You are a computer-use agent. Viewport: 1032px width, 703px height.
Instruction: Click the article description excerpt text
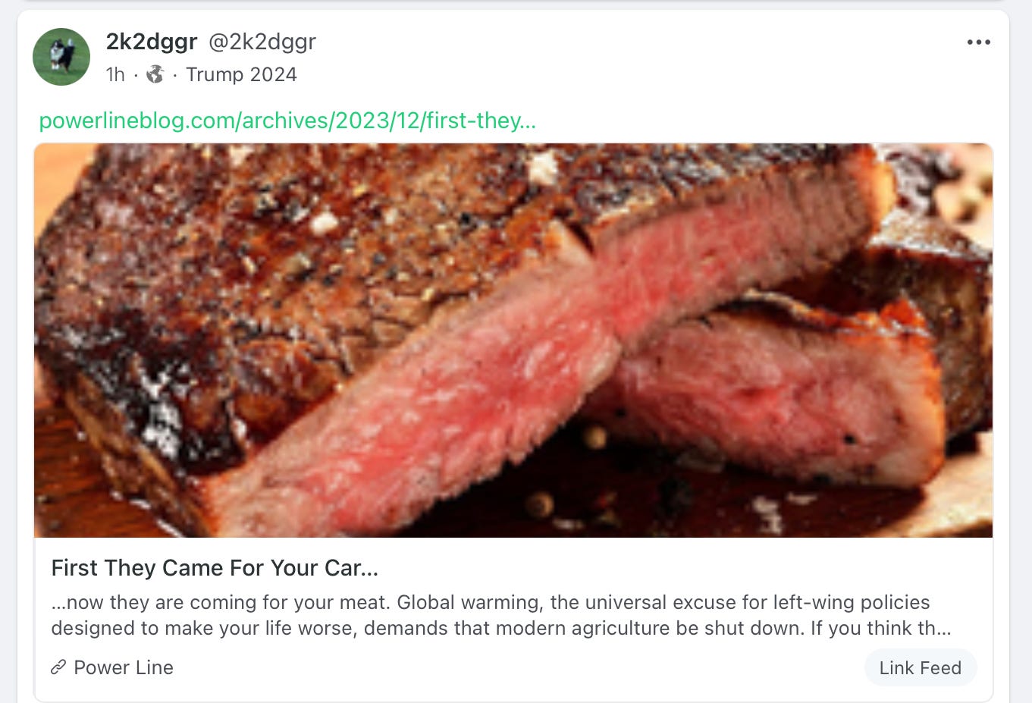click(500, 615)
